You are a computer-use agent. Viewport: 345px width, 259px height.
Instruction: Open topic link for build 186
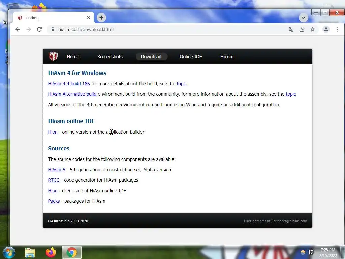coord(182,84)
